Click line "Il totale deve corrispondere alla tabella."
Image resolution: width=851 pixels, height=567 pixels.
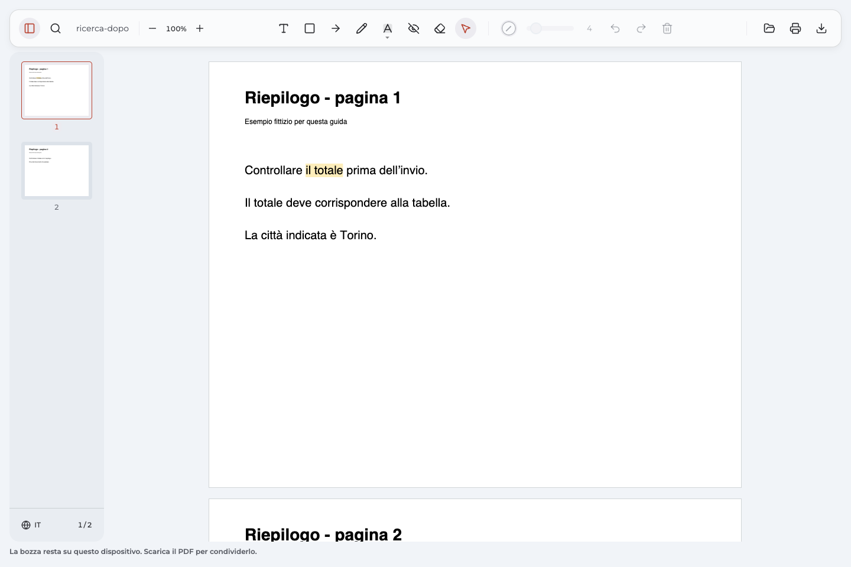(x=347, y=203)
